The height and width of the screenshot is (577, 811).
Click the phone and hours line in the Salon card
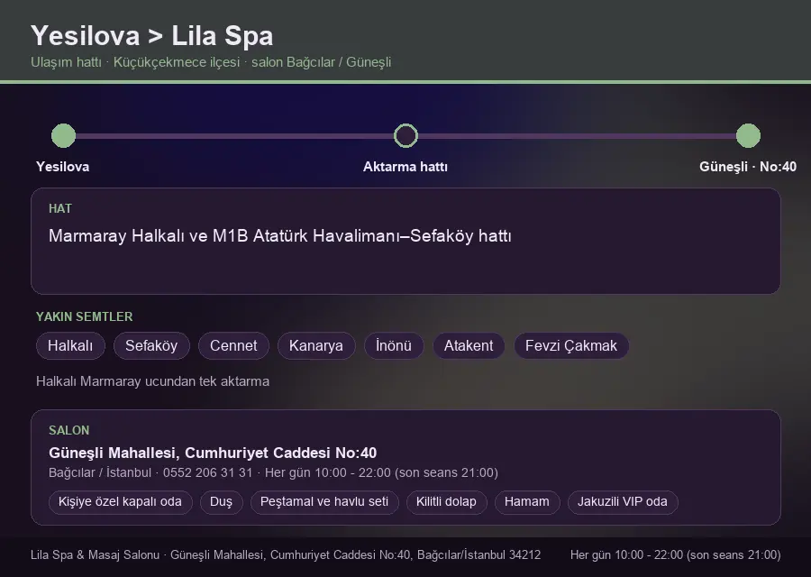(273, 473)
